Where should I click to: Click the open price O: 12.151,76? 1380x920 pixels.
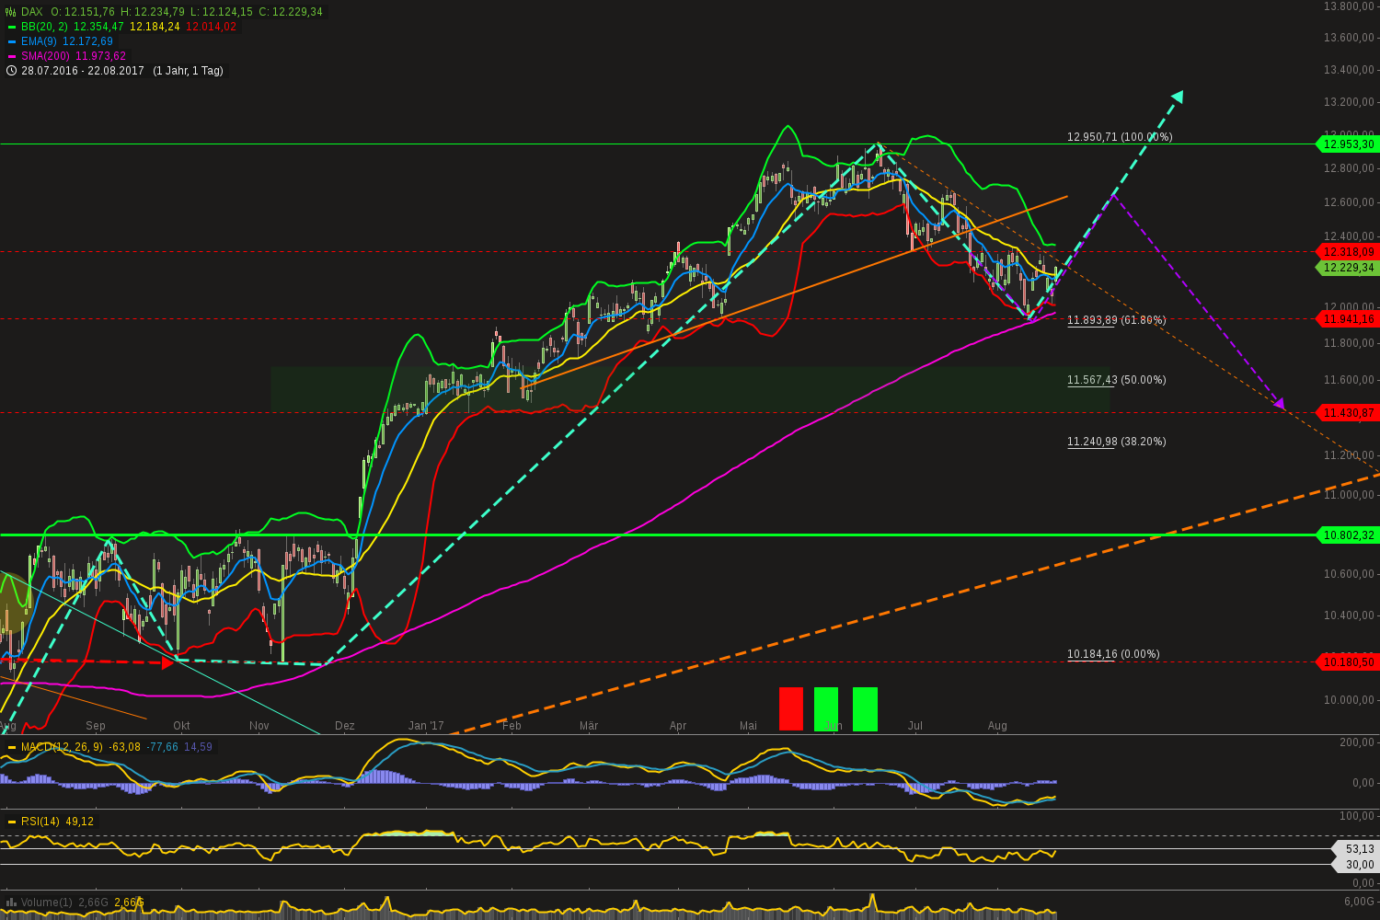tap(83, 12)
